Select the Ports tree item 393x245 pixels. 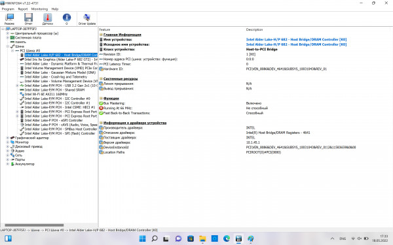20,159
